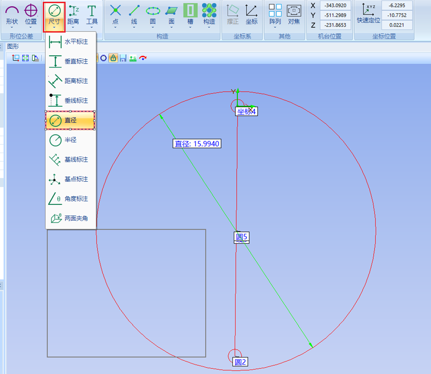Viewport: 431px width, 374px height.
Task: Click the 坐标4 coordinate label in drawing
Action: pyautogui.click(x=247, y=111)
